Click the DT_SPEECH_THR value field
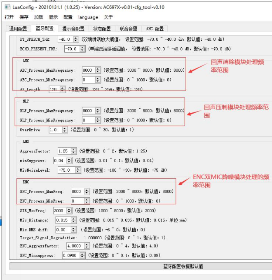The image size is (272, 280). click(x=66, y=39)
